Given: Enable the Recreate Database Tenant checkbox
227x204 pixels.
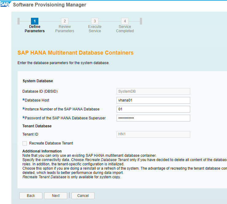Looking at the screenshot, I should click(x=25, y=143).
